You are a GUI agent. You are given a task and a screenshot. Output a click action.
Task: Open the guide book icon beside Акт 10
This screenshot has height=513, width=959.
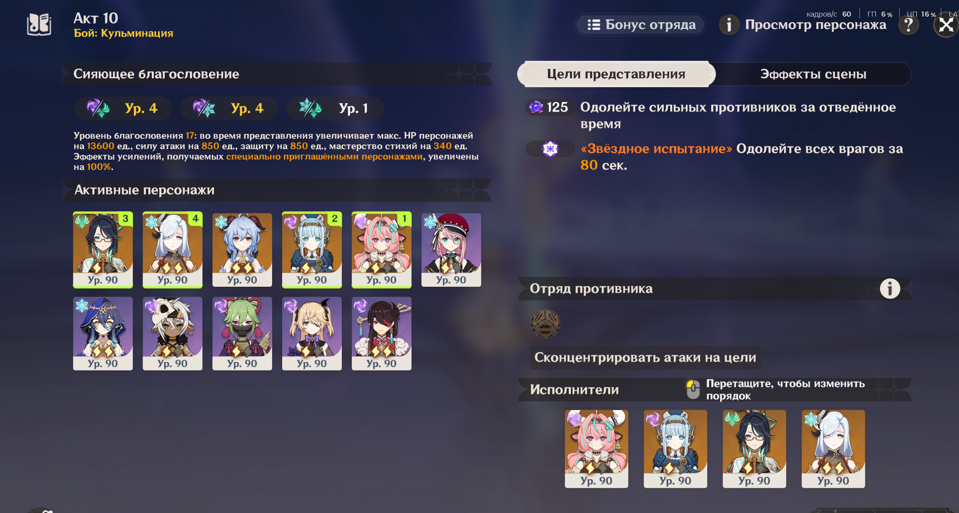[39, 25]
